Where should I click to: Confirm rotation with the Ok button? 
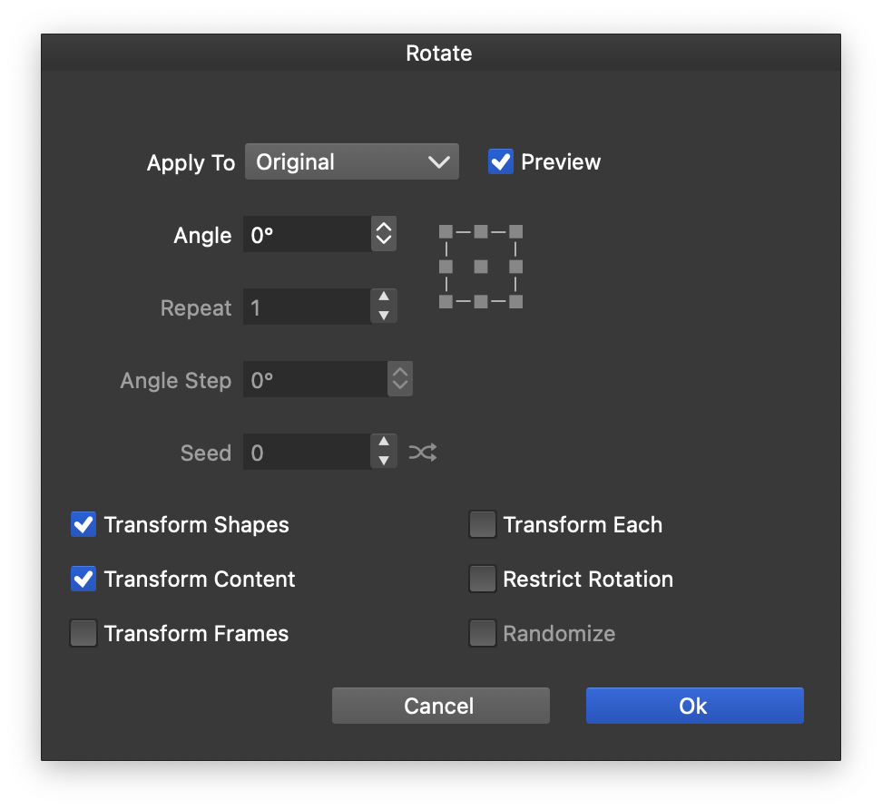tap(694, 706)
